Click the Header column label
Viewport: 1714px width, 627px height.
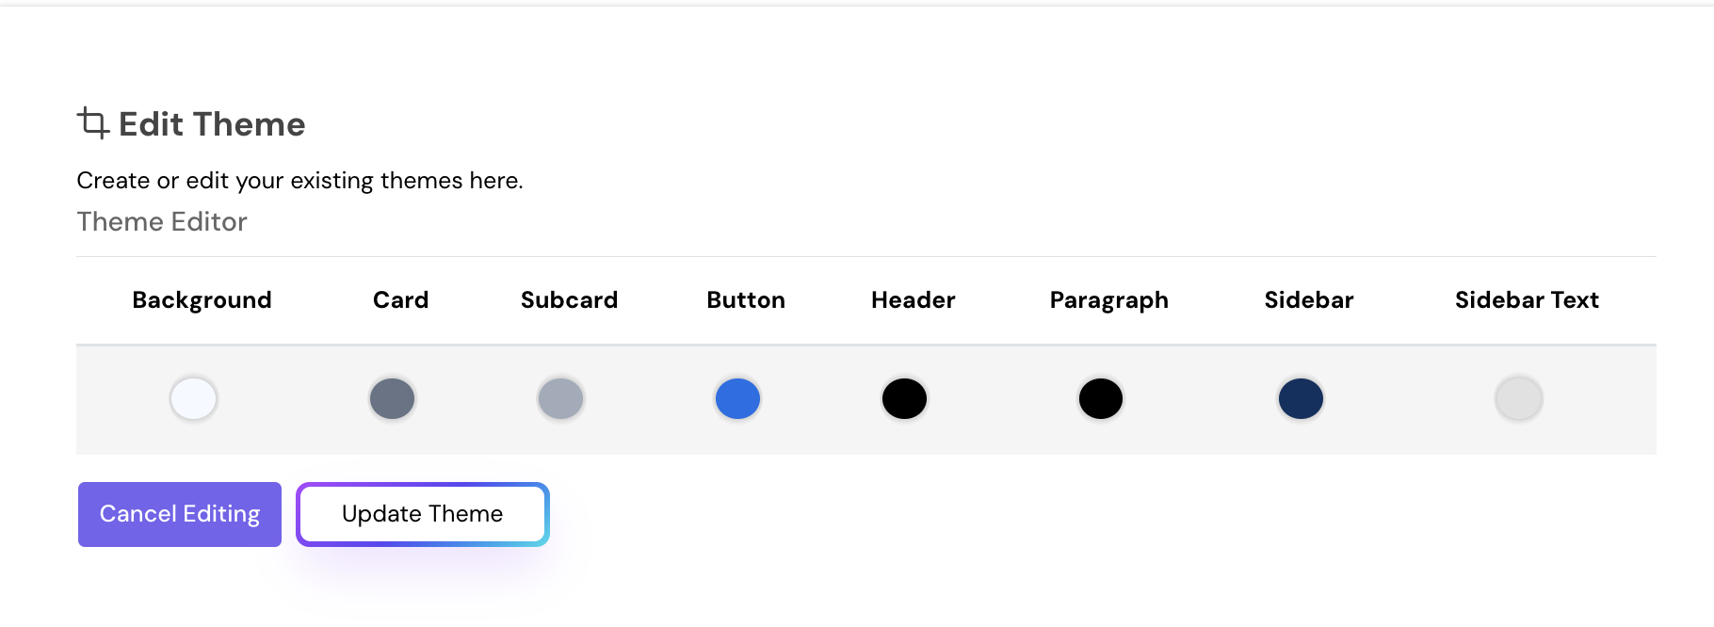(x=913, y=299)
